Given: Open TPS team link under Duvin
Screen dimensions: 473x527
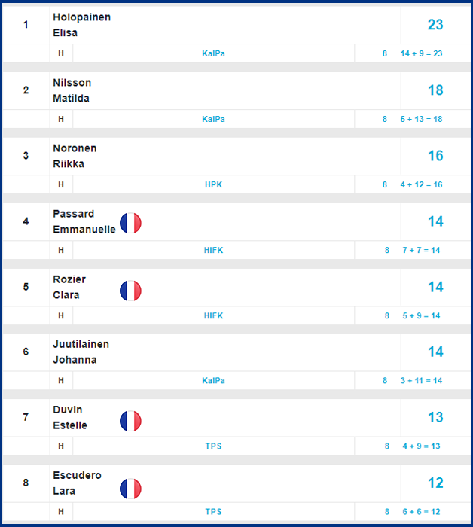Looking at the screenshot, I should [x=213, y=446].
